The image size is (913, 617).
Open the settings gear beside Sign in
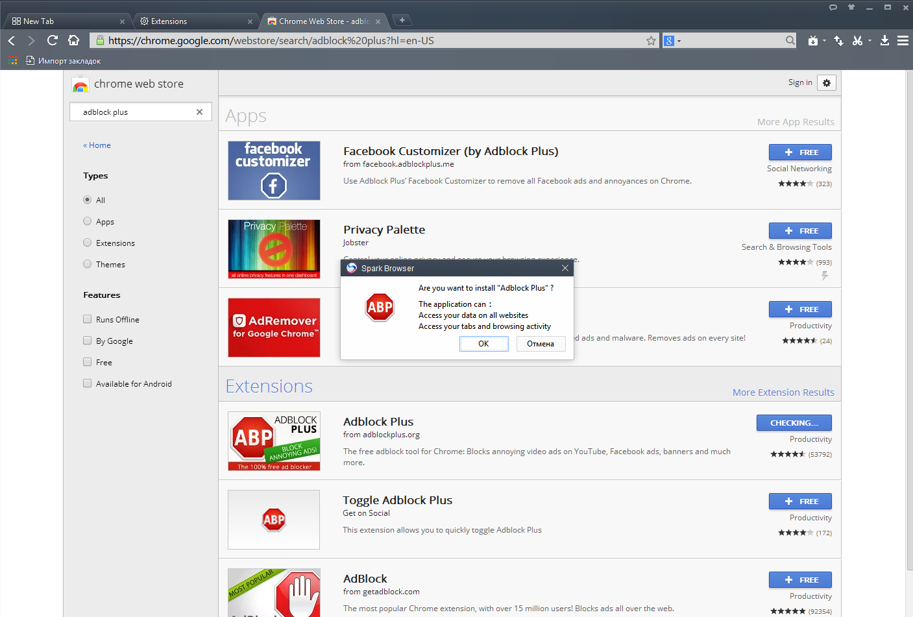click(826, 83)
